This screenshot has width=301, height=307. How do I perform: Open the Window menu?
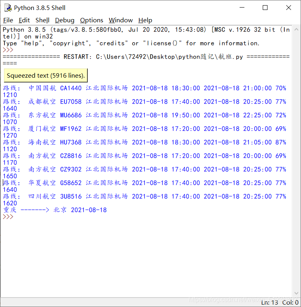pyautogui.click(x=120, y=20)
